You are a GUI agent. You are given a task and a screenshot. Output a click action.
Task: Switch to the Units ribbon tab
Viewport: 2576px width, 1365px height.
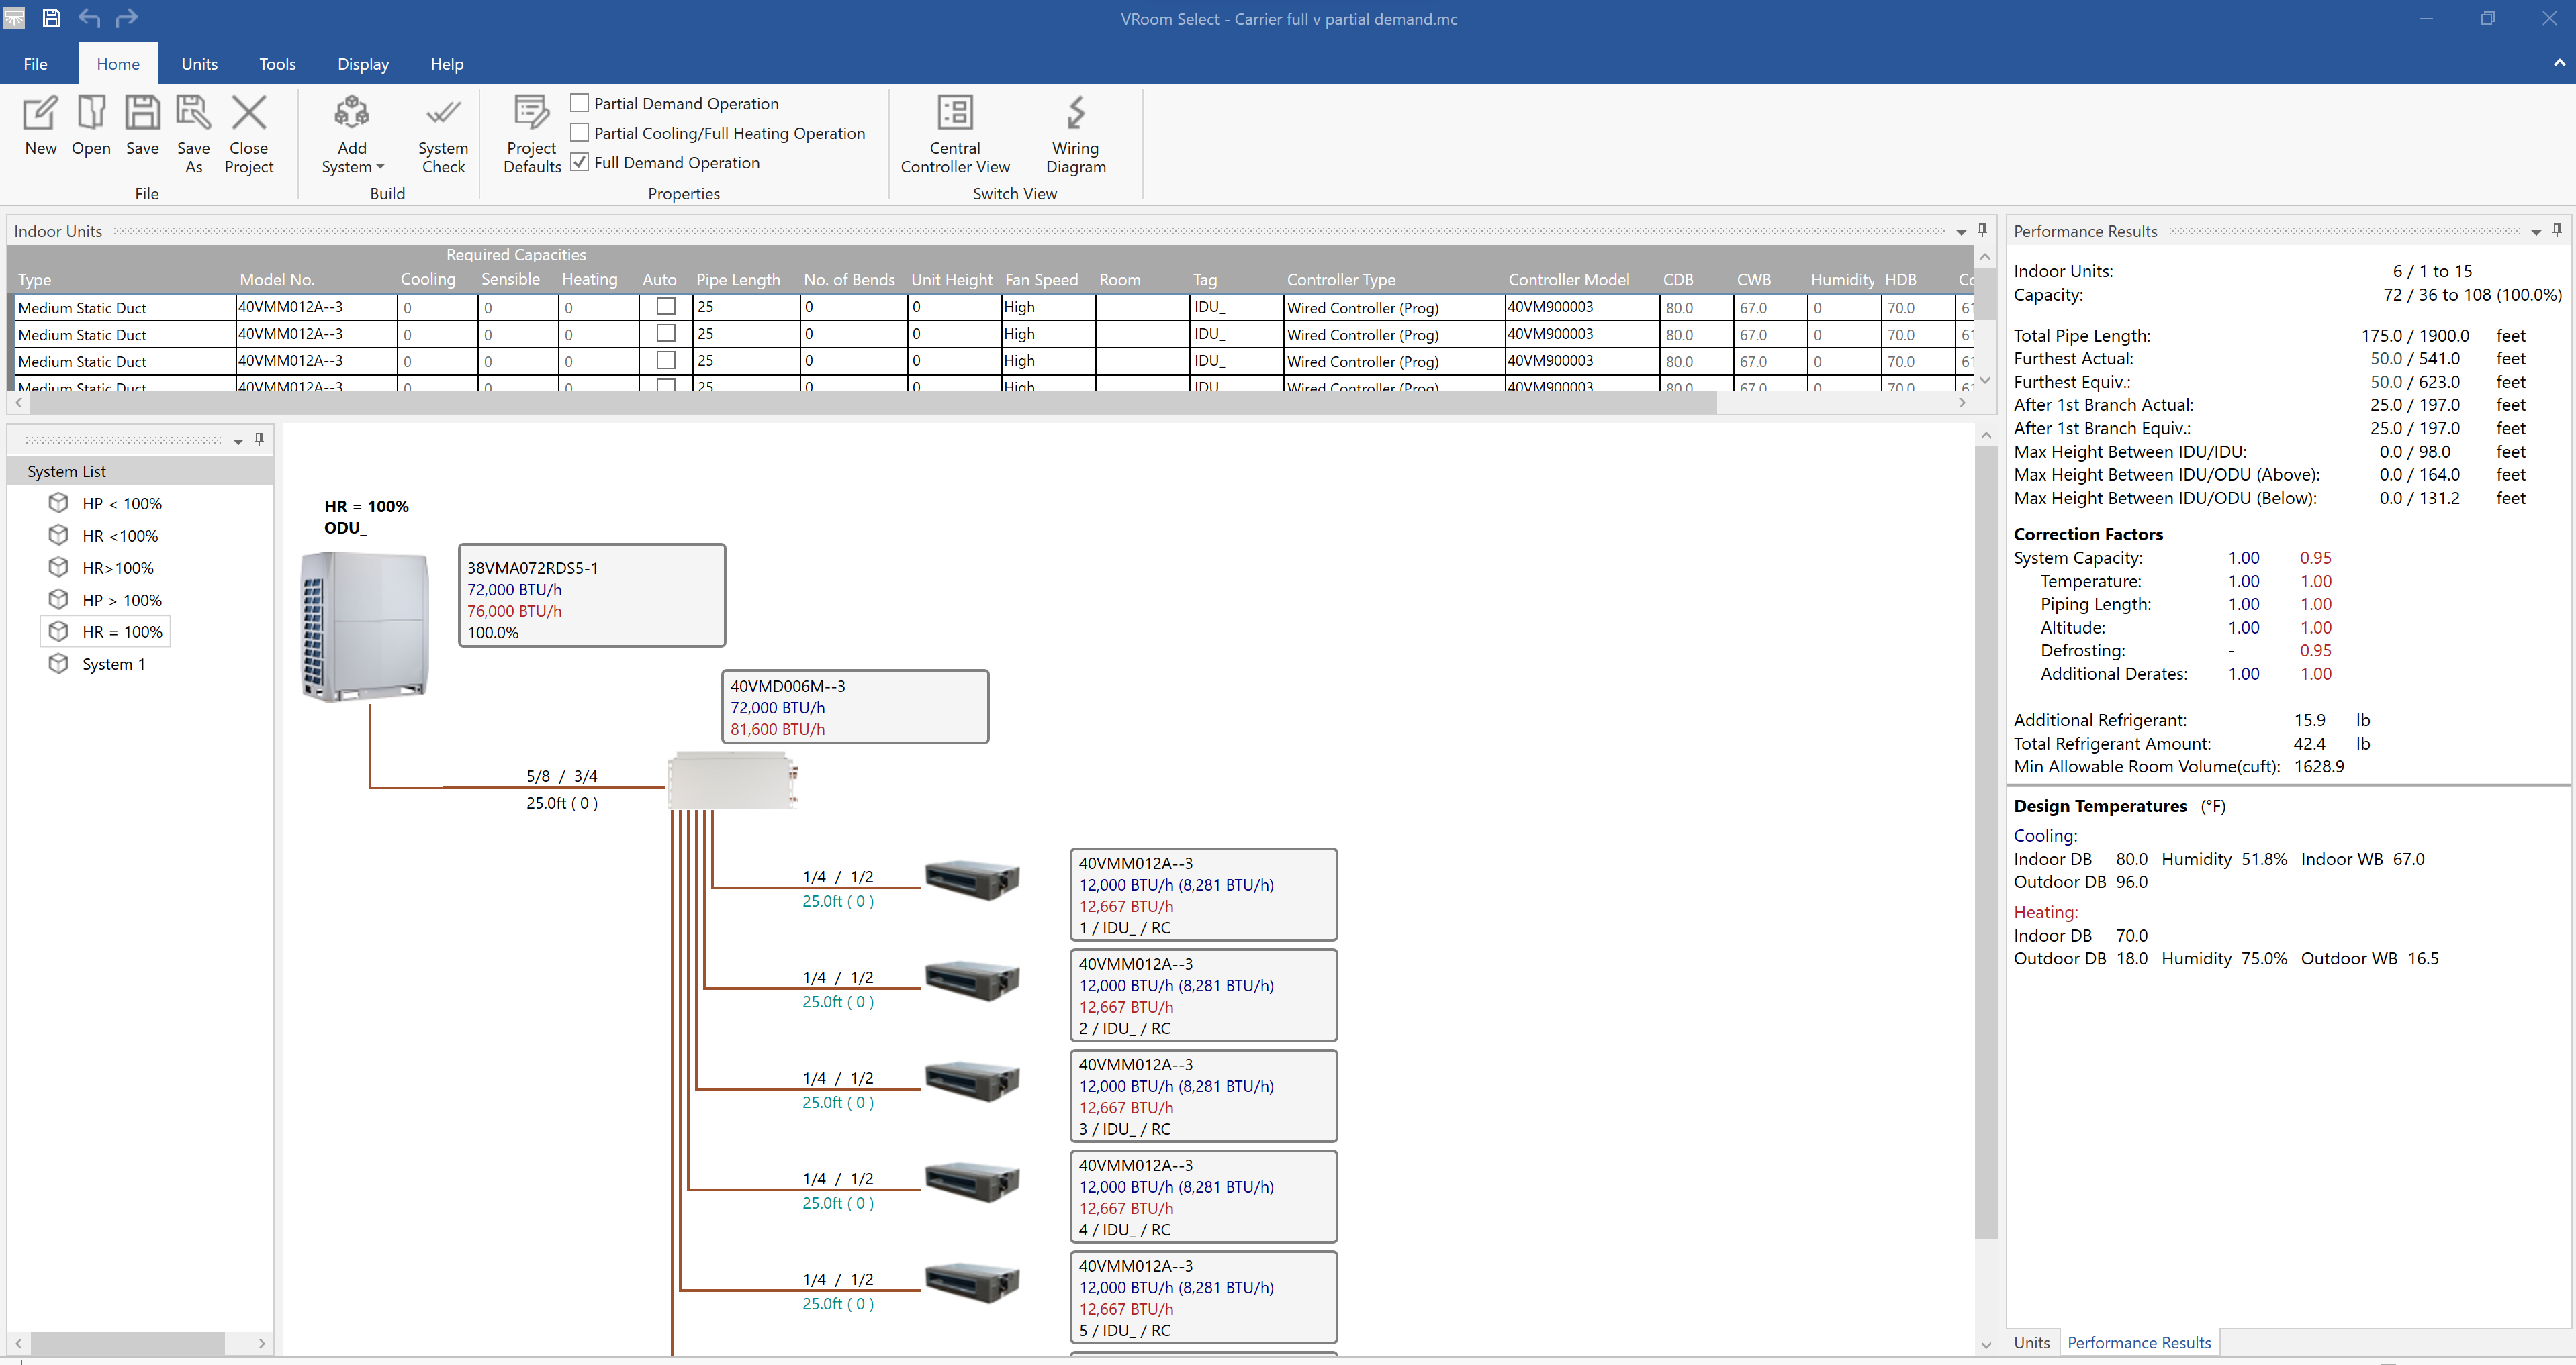point(199,63)
